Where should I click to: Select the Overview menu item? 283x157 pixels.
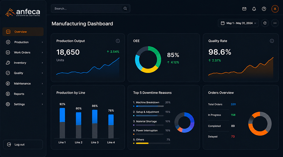coord(23,32)
